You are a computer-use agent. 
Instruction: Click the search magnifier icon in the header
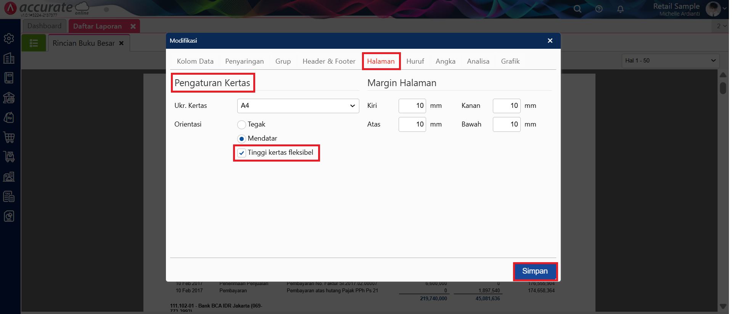578,9
